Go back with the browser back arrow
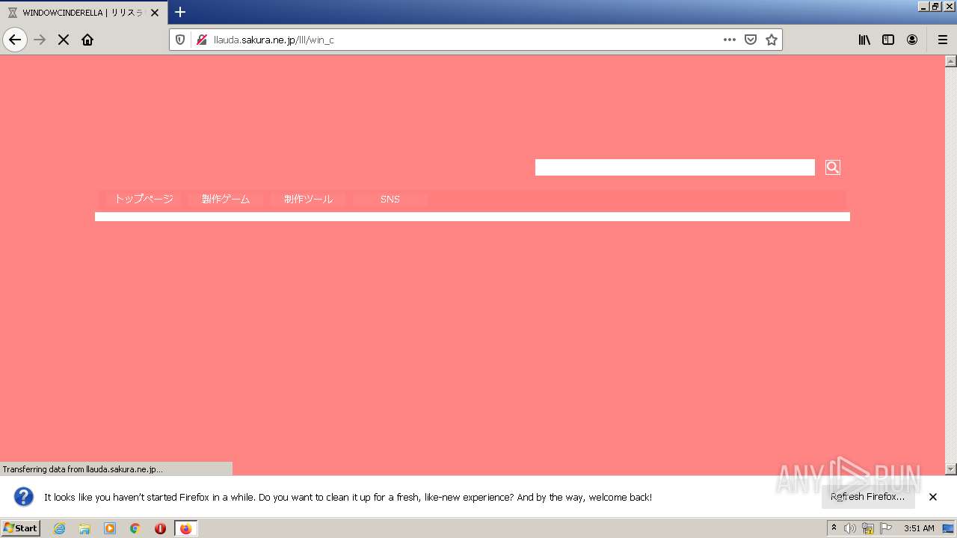 (15, 40)
